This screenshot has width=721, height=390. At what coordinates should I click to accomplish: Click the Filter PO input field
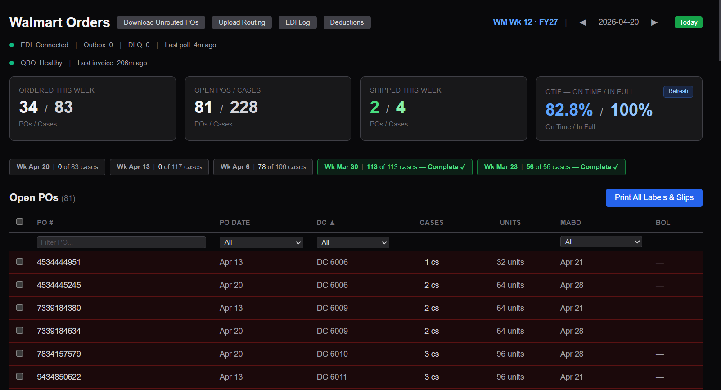point(122,242)
